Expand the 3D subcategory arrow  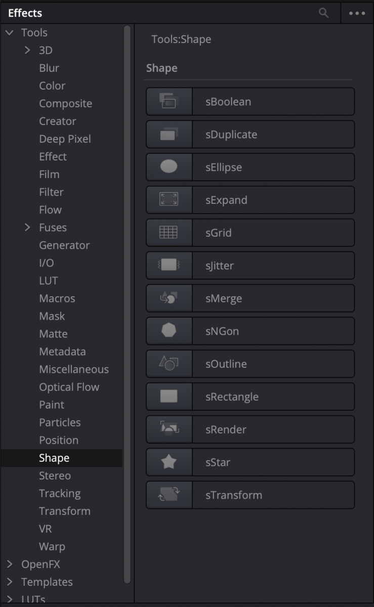coord(28,50)
